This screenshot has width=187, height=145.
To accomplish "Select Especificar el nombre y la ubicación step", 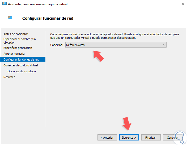I will tap(20, 41).
